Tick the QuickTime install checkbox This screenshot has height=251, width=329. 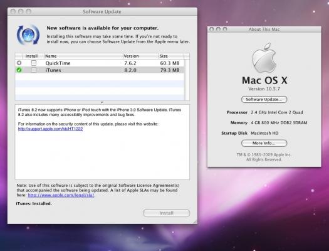[34, 63]
